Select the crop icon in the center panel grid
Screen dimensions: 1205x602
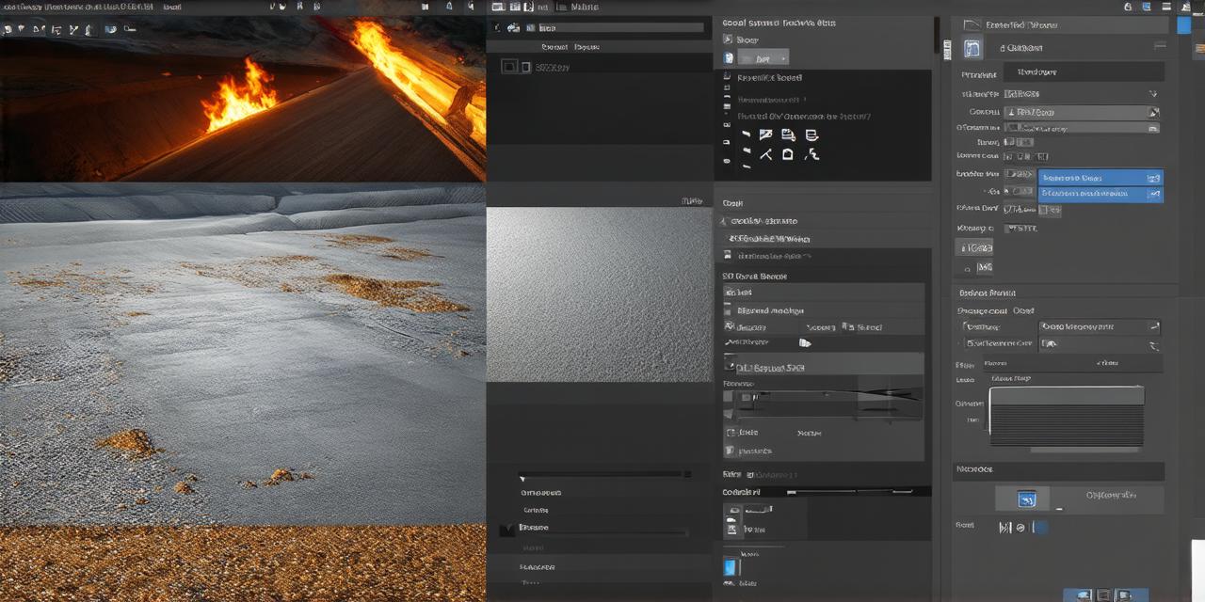click(787, 154)
